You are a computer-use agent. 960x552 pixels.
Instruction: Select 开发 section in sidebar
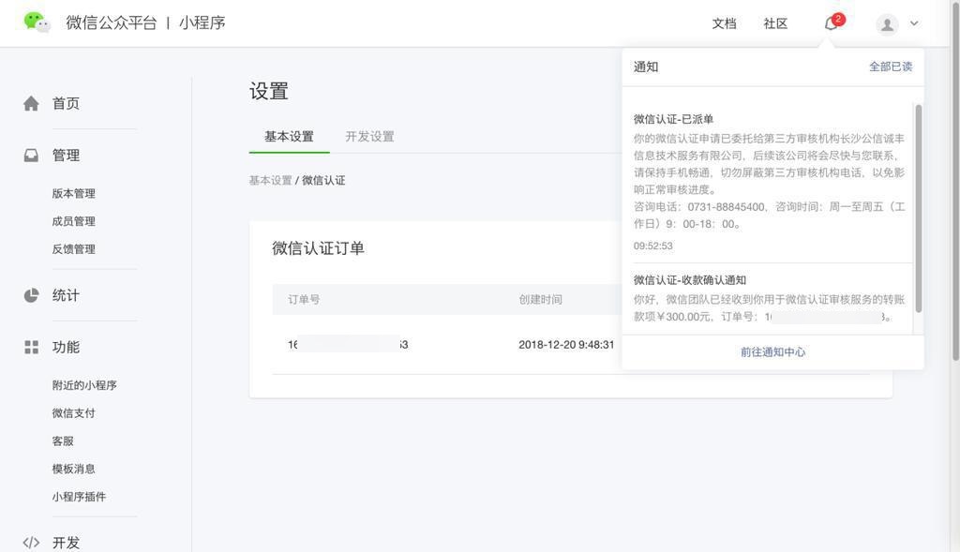click(x=66, y=543)
